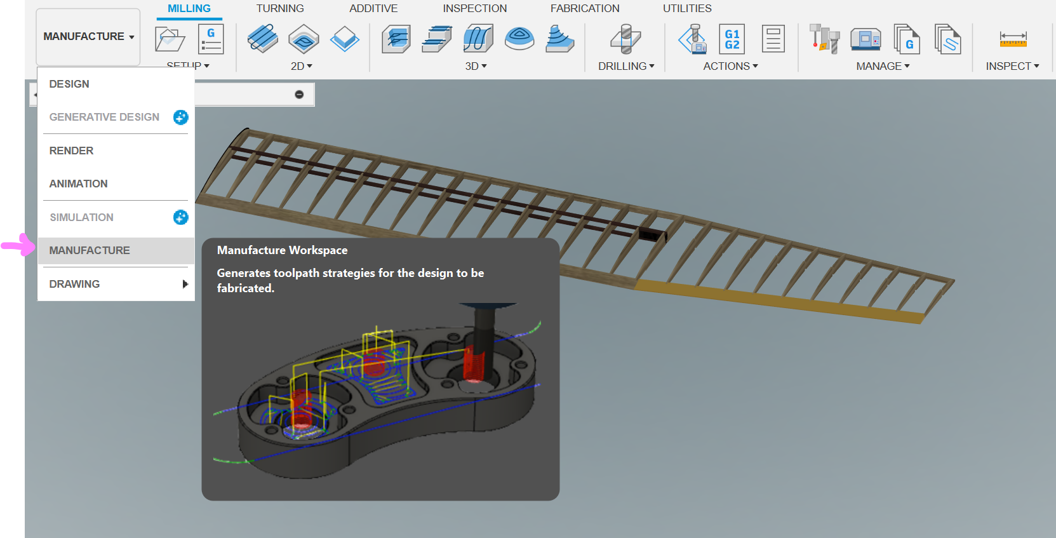
Task: Open the NC Program icon
Action: pyautogui.click(x=211, y=39)
